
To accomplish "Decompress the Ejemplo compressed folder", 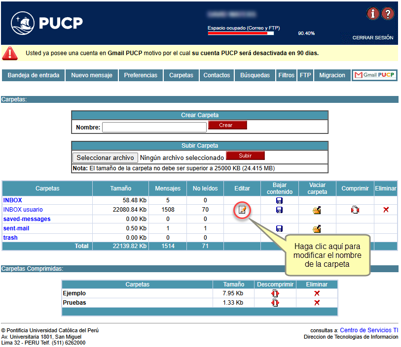I will (275, 293).
